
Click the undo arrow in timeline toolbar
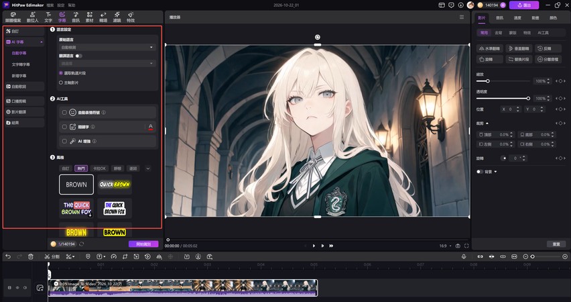pyautogui.click(x=8, y=257)
